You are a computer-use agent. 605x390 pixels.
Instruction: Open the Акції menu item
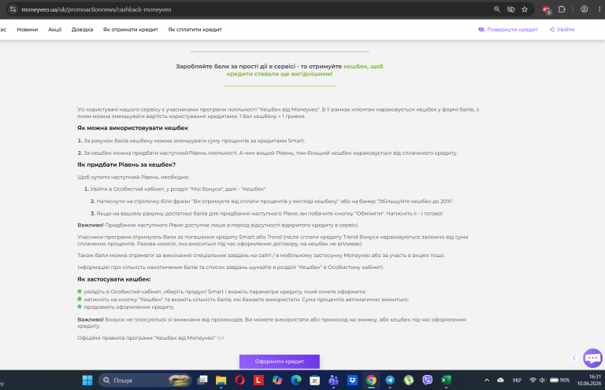tap(55, 30)
